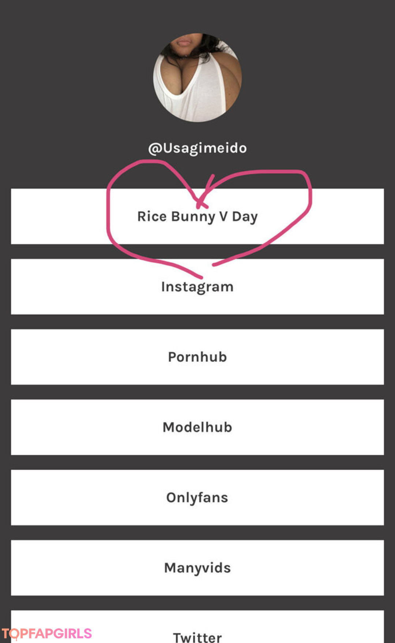Open the Manyvids link button

pyautogui.click(x=197, y=568)
